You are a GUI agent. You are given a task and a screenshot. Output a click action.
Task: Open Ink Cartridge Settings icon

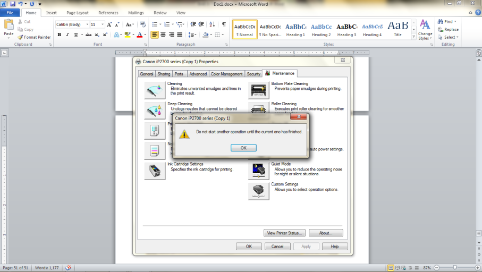[x=155, y=171]
